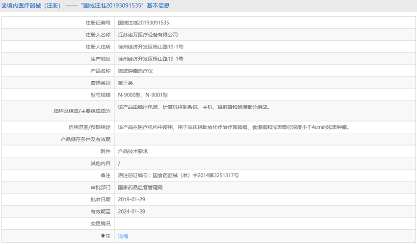Click the 变更情况 row label
Screen dimensions: 417x244
pos(101,223)
